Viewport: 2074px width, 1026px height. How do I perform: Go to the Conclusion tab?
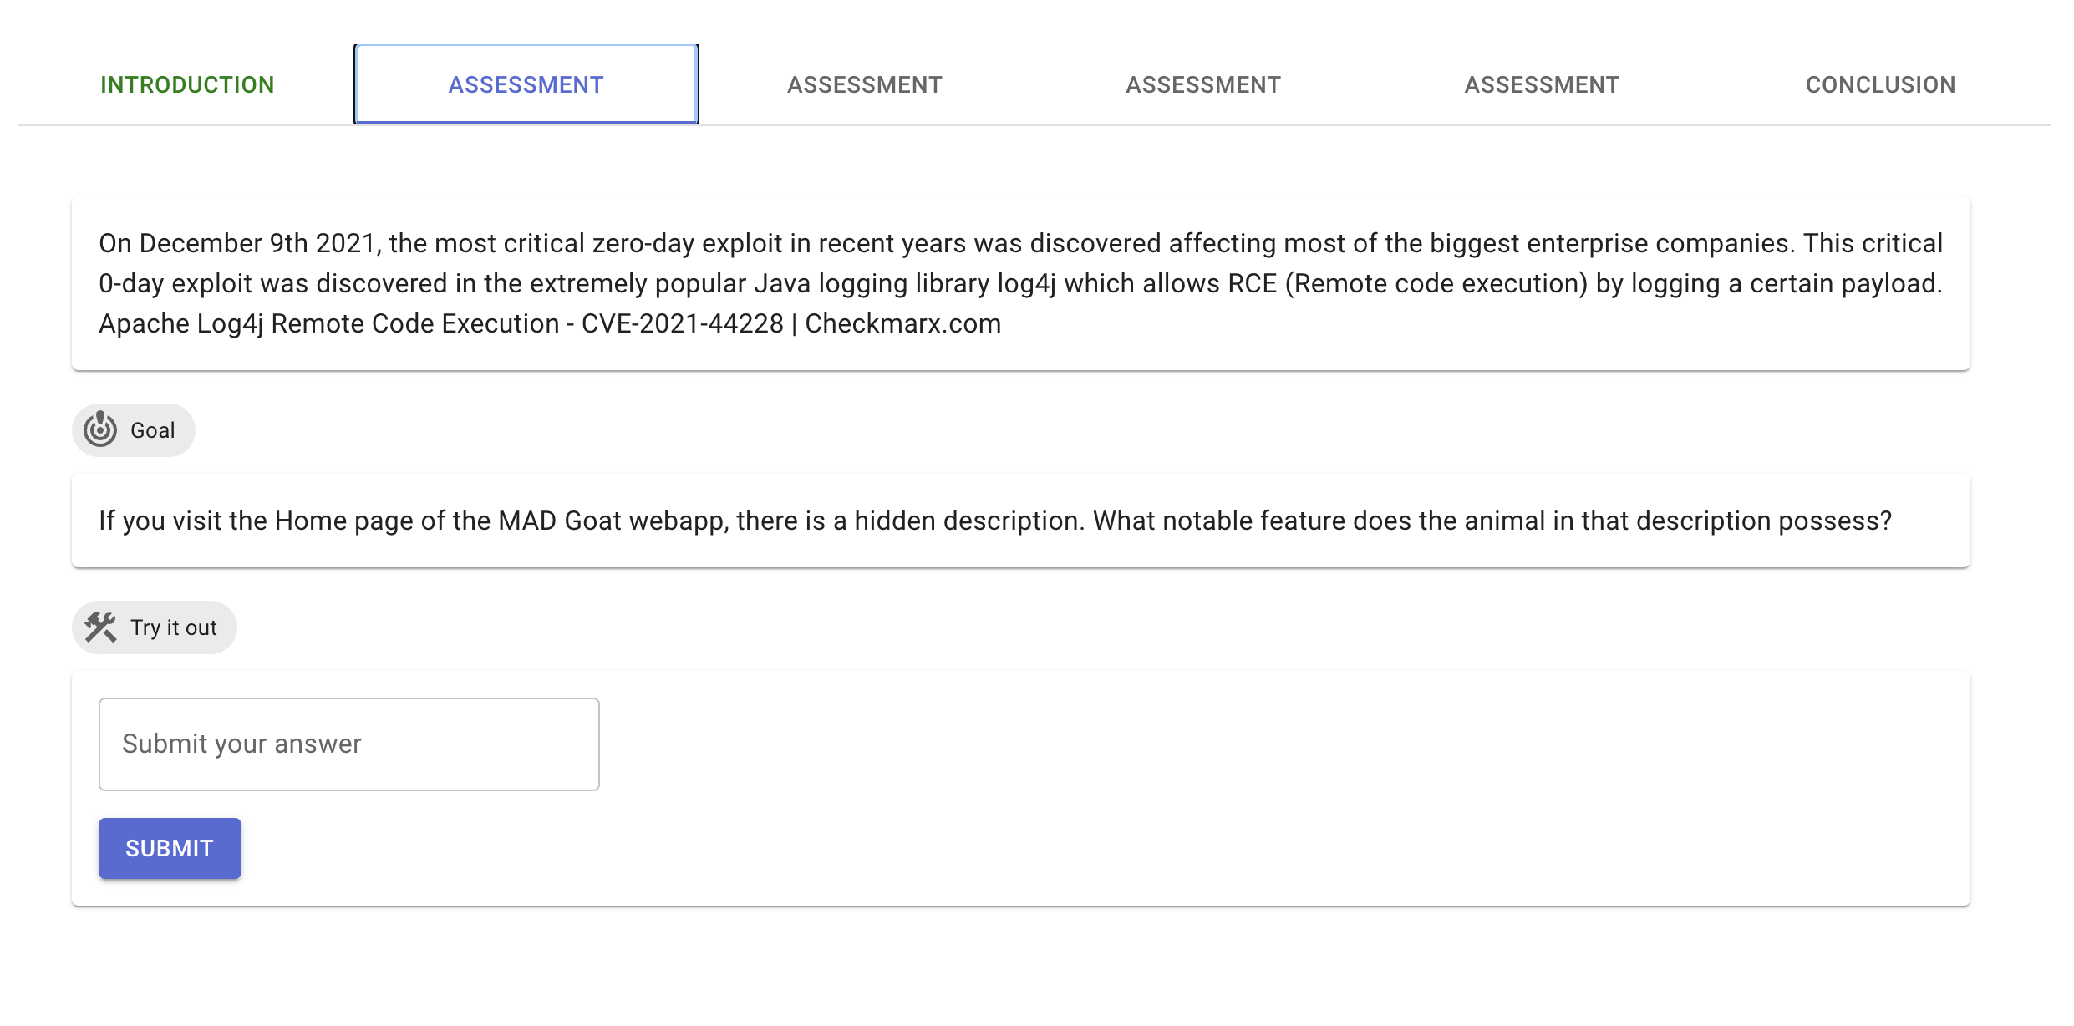point(1880,84)
